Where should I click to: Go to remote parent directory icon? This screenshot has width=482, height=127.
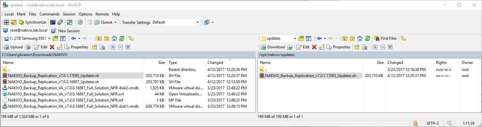pyautogui.click(x=345, y=38)
